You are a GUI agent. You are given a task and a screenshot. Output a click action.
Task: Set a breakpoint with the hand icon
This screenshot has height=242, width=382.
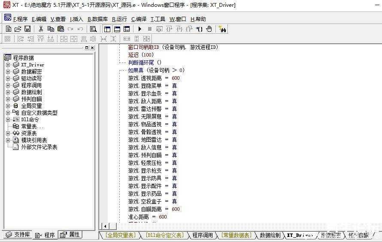pyautogui.click(x=209, y=29)
